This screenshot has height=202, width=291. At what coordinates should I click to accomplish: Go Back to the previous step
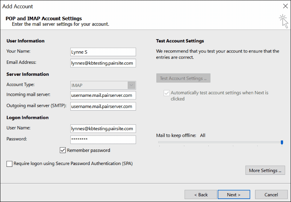(x=201, y=195)
